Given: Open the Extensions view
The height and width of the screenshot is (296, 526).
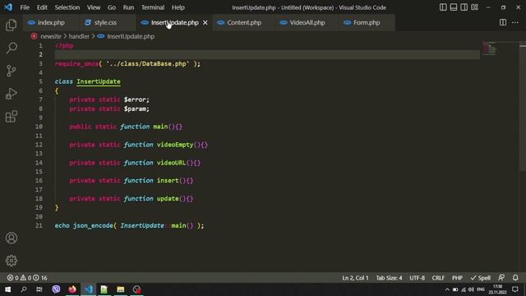Looking at the screenshot, I should (11, 117).
